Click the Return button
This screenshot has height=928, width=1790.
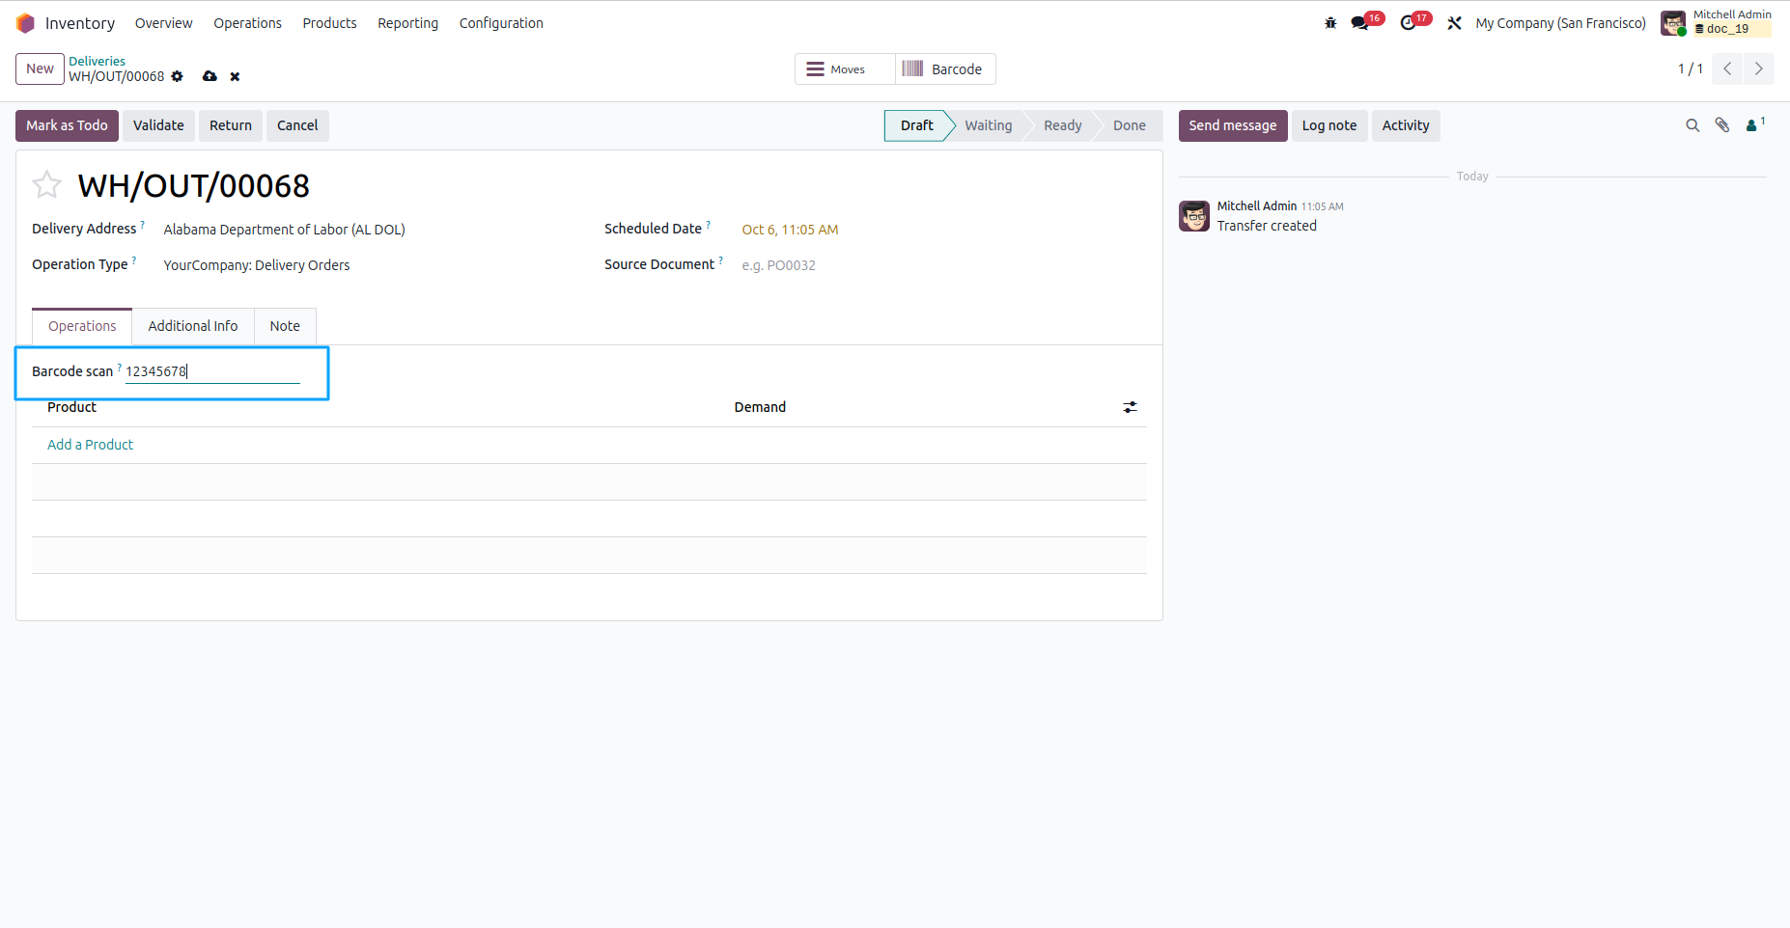coord(231,125)
